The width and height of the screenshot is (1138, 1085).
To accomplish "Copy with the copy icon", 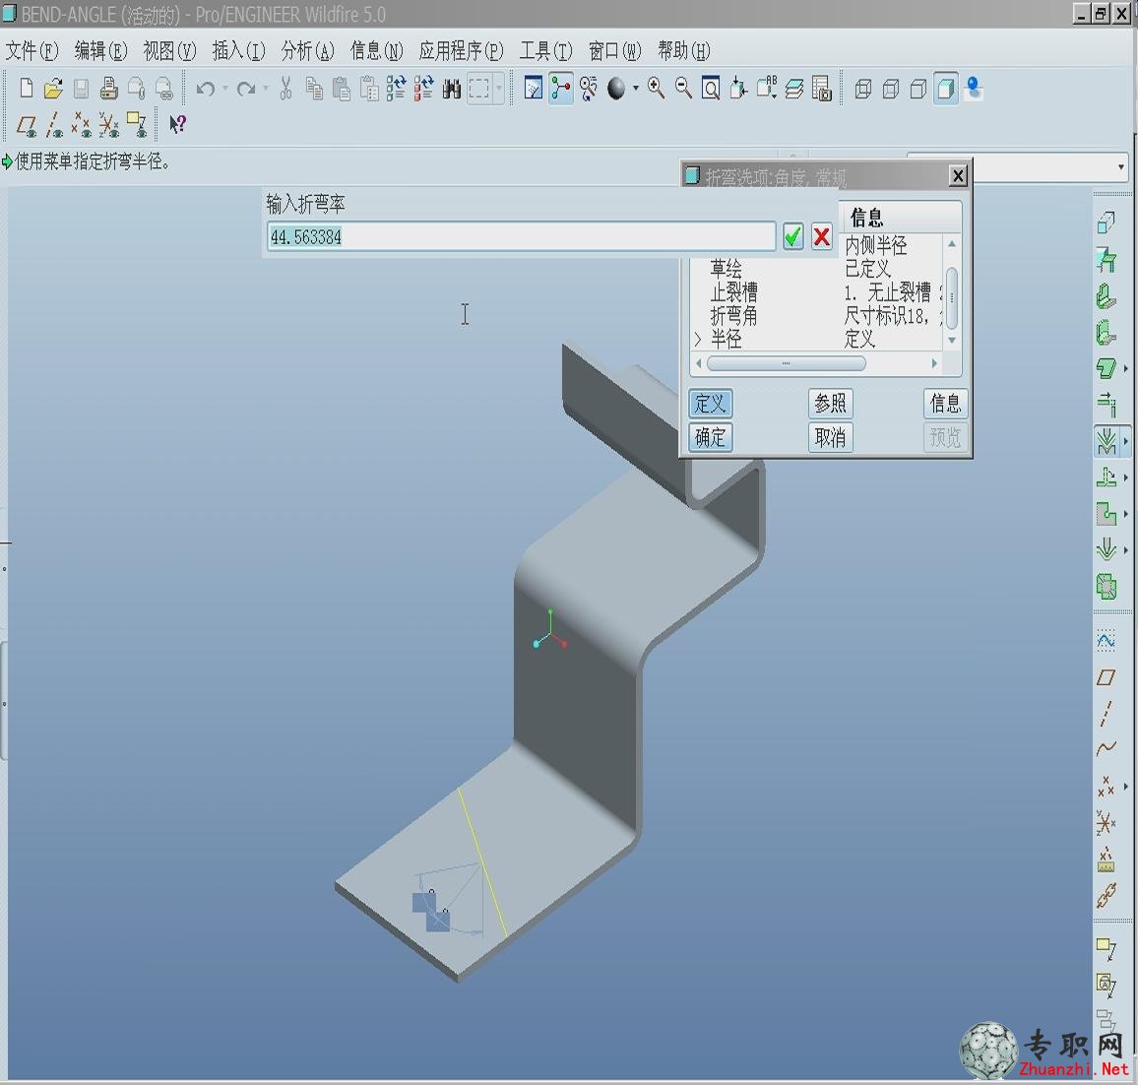I will coord(314,89).
